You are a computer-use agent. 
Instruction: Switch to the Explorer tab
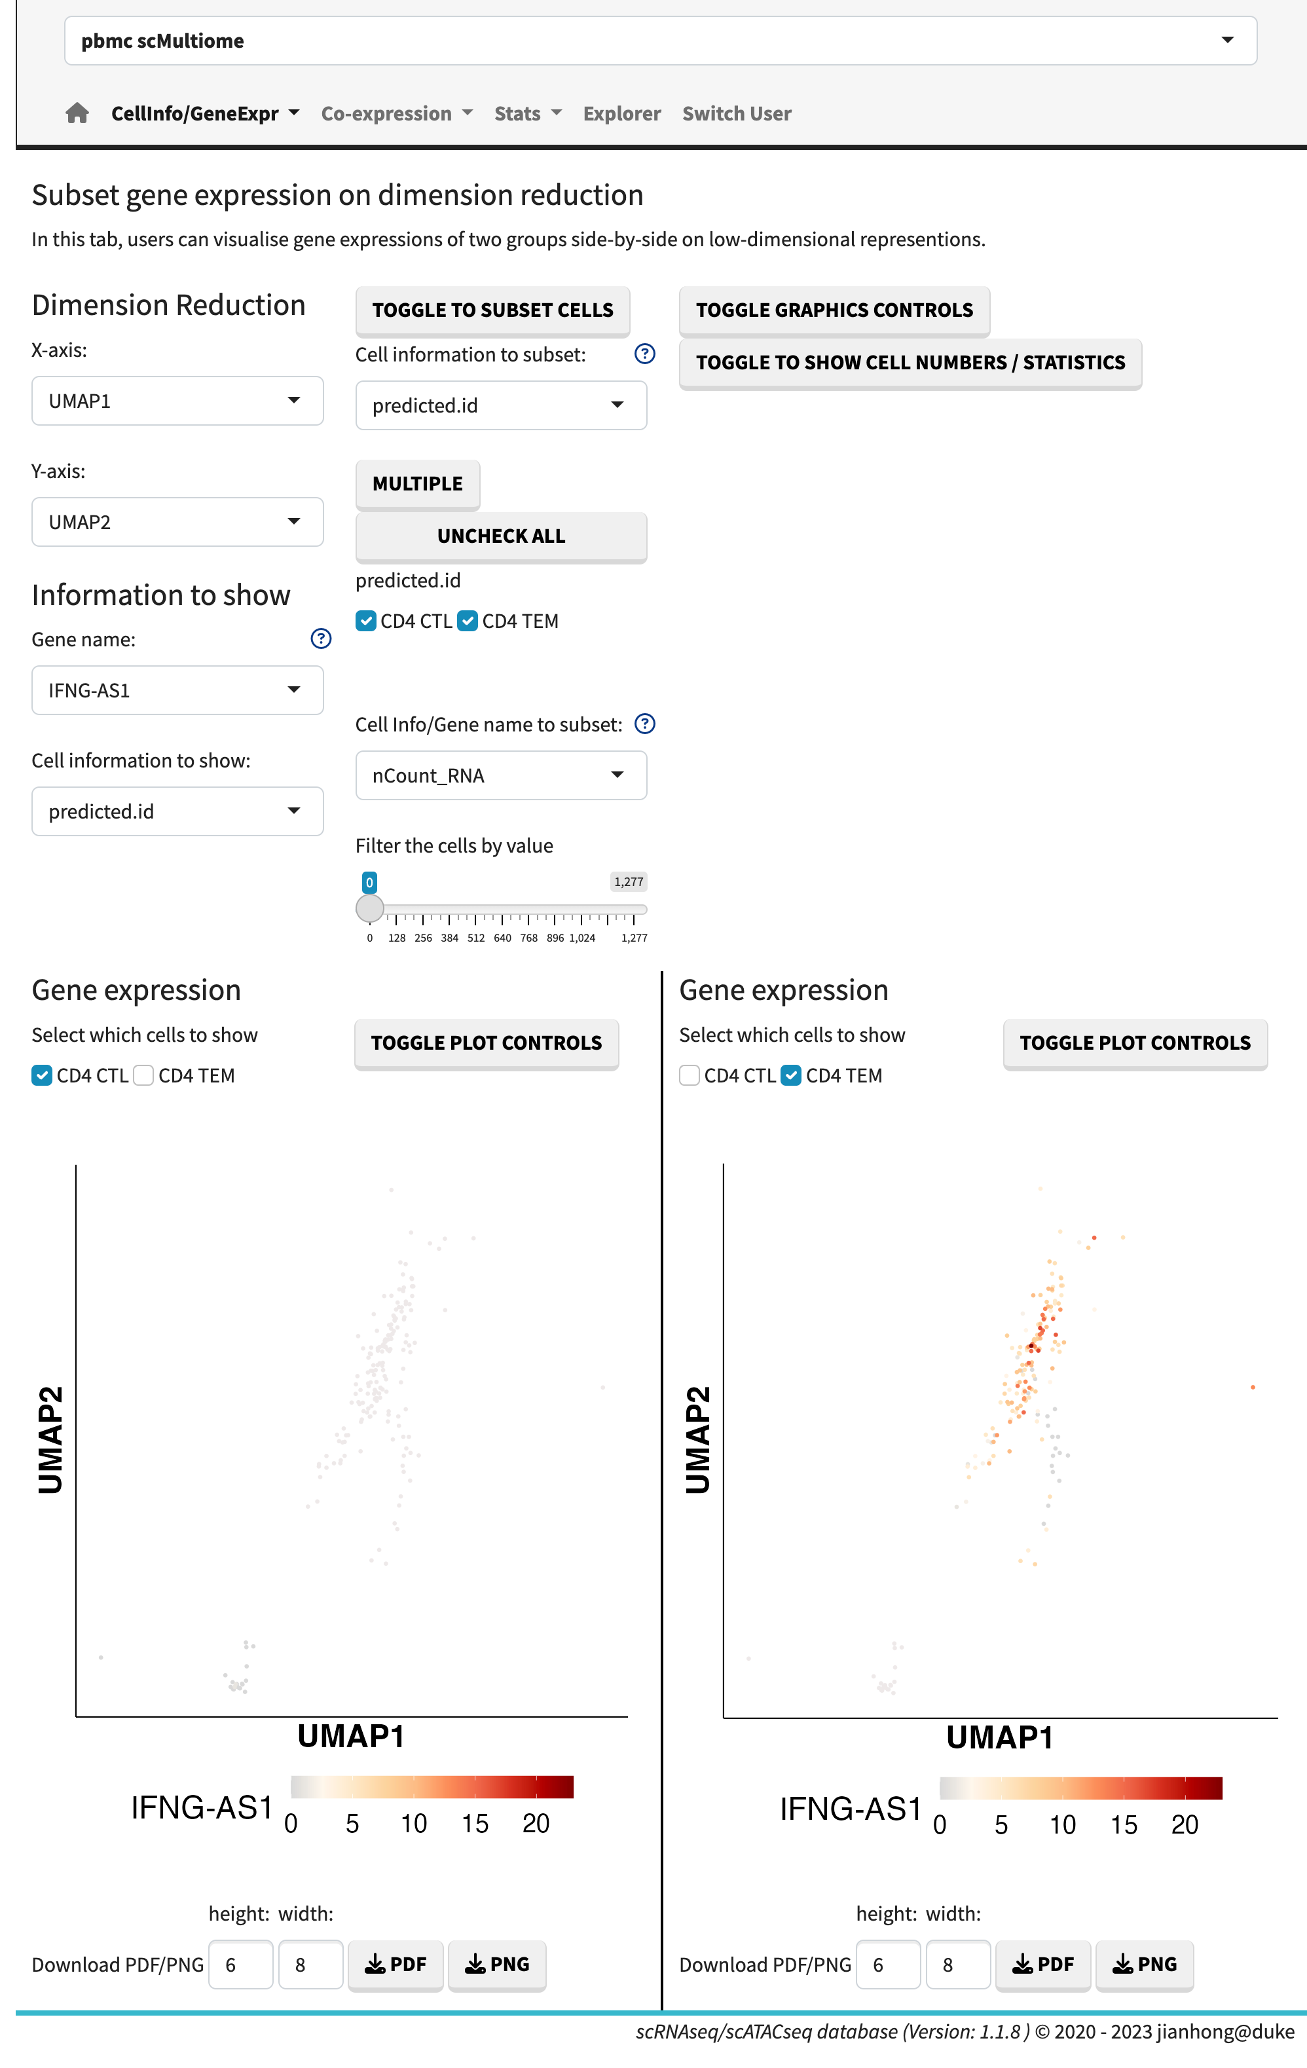click(x=621, y=113)
